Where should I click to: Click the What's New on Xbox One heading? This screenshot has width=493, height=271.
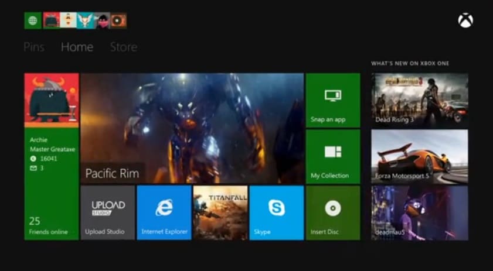[410, 63]
